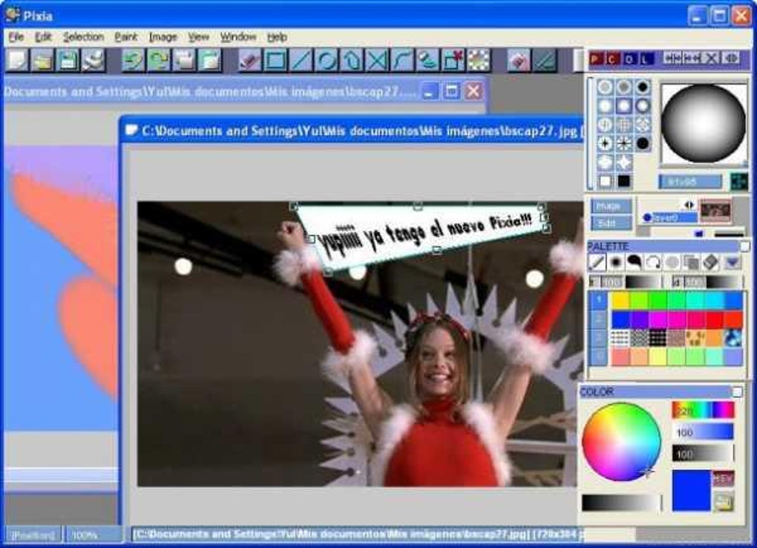
Task: Select the crossed-lines X tool
Action: tap(378, 61)
